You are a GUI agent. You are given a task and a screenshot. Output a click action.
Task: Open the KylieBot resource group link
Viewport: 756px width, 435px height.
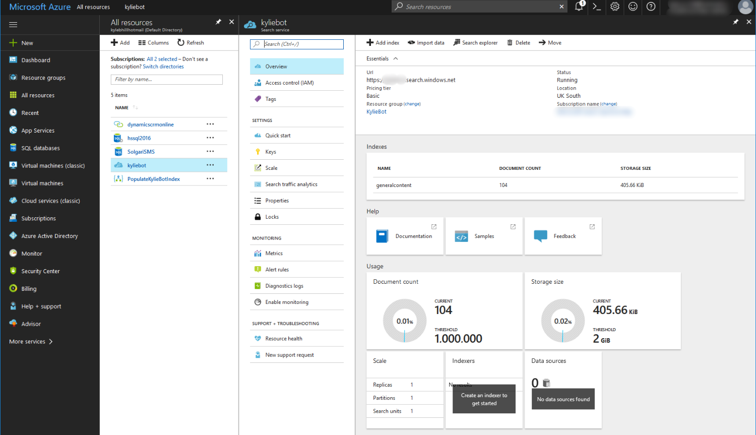coord(376,112)
